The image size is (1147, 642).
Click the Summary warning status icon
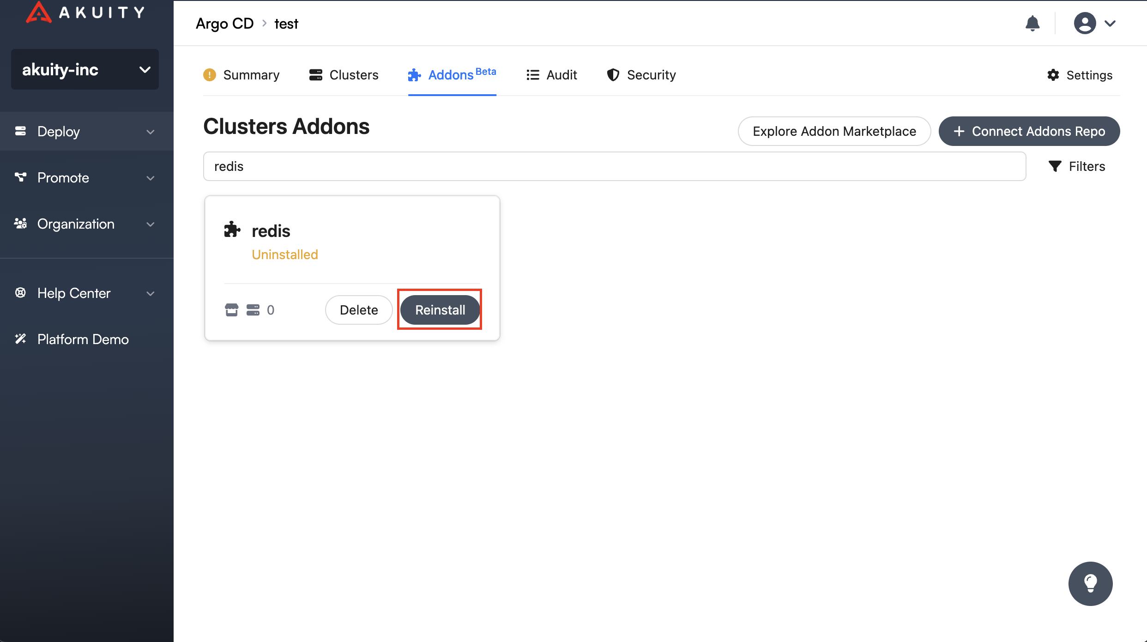click(209, 75)
